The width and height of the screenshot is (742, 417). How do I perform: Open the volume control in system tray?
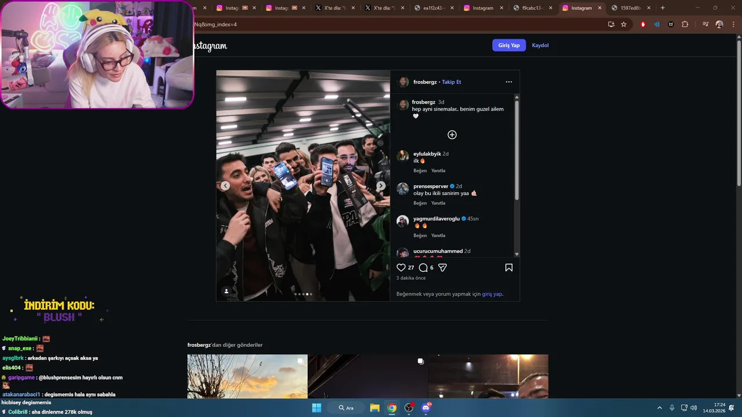[x=694, y=408]
